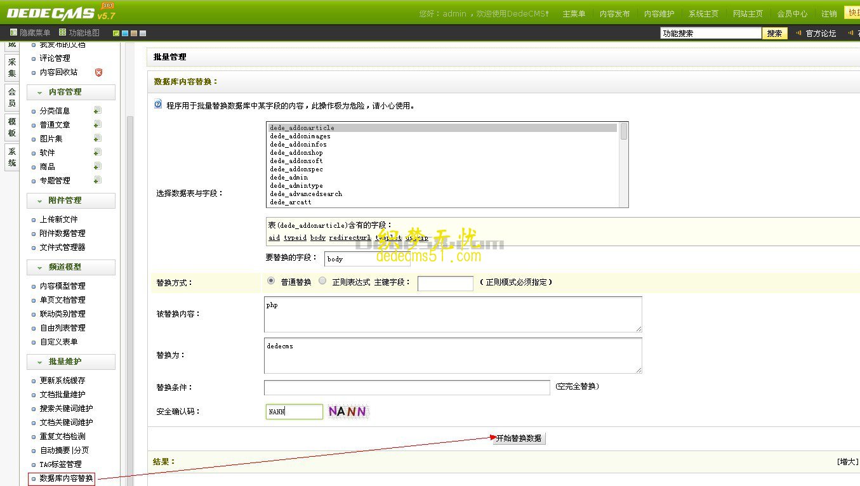Select the 普通替换 radio button
860x486 pixels.
coord(270,280)
